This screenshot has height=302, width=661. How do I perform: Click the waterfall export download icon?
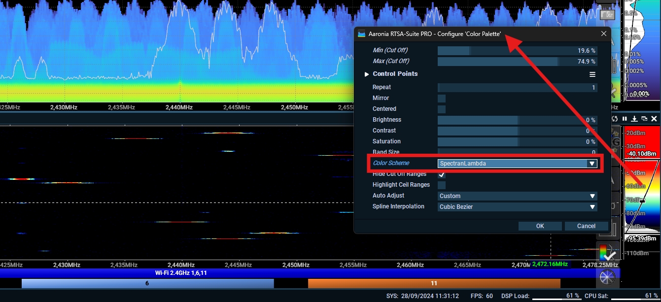click(x=634, y=119)
